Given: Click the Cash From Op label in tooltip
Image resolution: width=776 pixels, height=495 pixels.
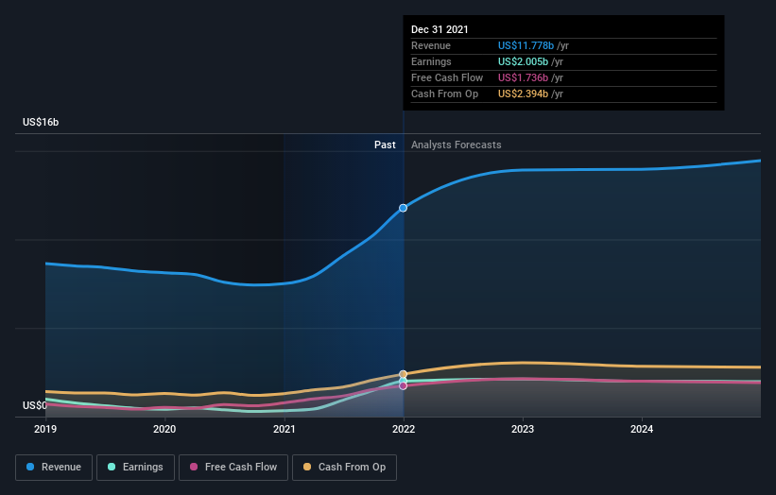Looking at the screenshot, I should [444, 94].
